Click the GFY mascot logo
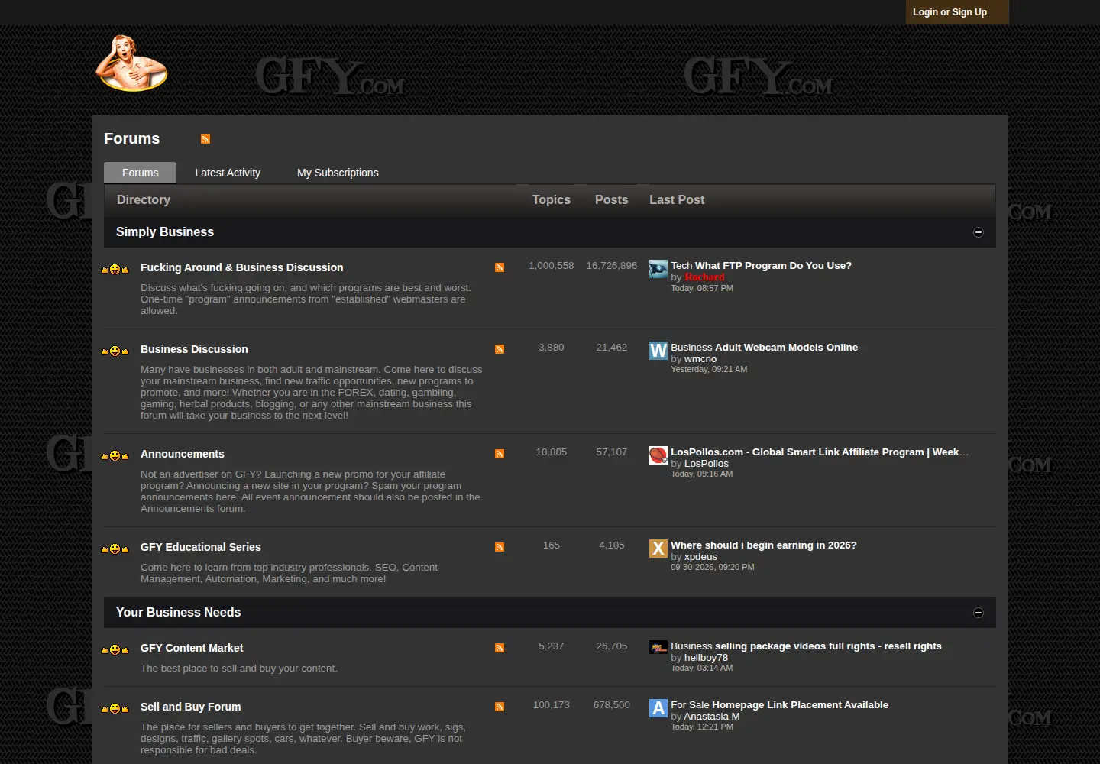The image size is (1100, 764). pos(131,63)
